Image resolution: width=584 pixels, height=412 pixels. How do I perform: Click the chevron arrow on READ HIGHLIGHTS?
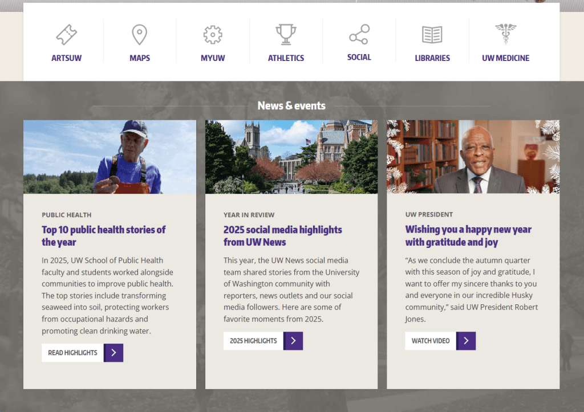tap(113, 352)
